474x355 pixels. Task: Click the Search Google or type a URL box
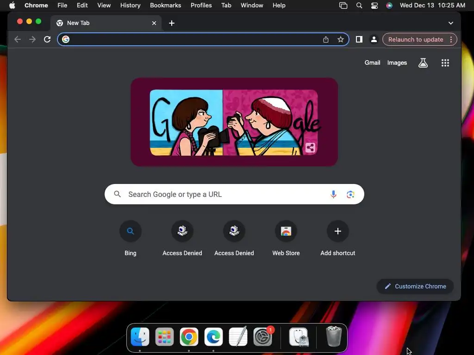click(234, 194)
